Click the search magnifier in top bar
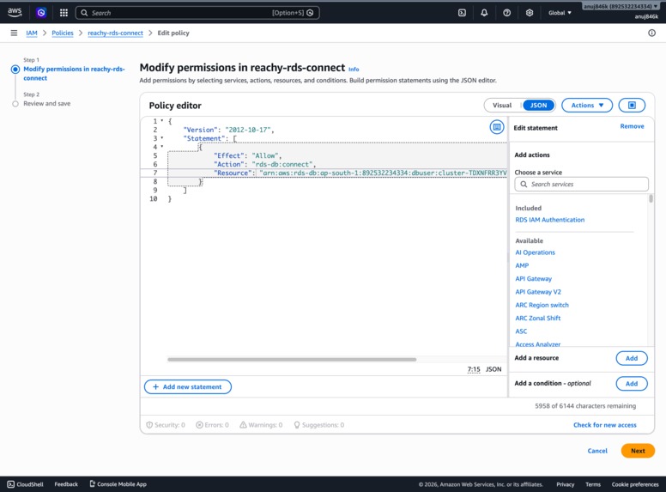Screen dimensions: 666x492 (84, 13)
